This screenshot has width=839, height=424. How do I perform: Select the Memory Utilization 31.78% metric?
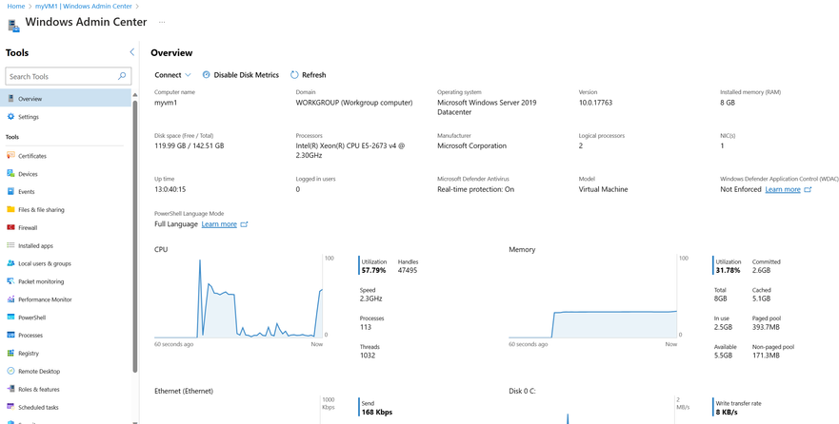click(729, 266)
